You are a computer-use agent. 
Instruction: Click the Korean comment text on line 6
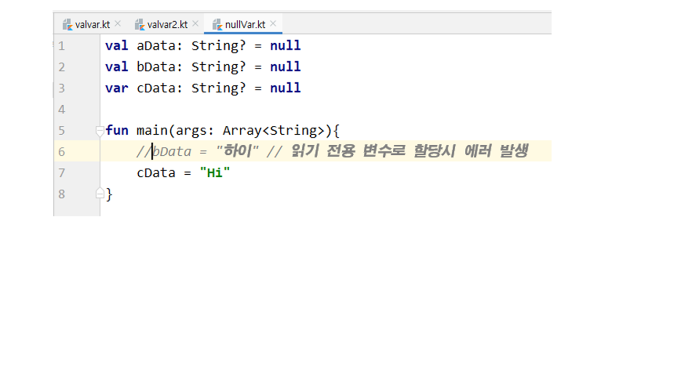409,152
